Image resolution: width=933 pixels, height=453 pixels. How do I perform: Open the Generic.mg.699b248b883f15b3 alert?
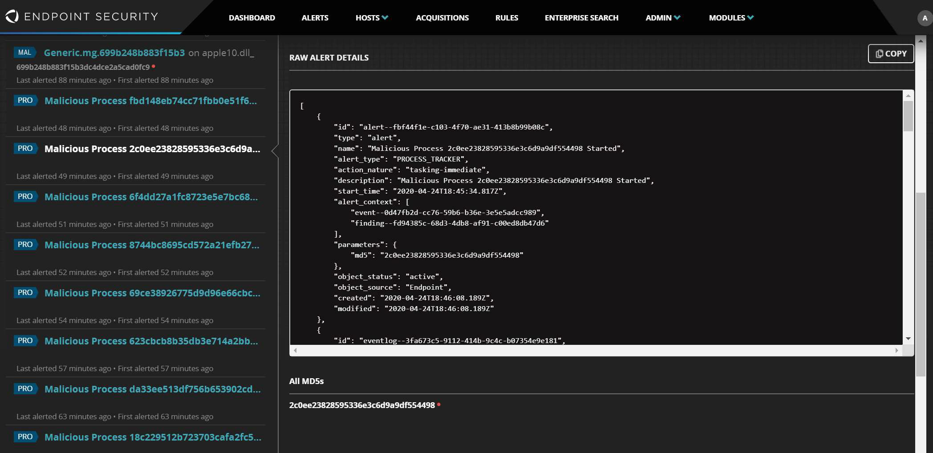(x=114, y=53)
